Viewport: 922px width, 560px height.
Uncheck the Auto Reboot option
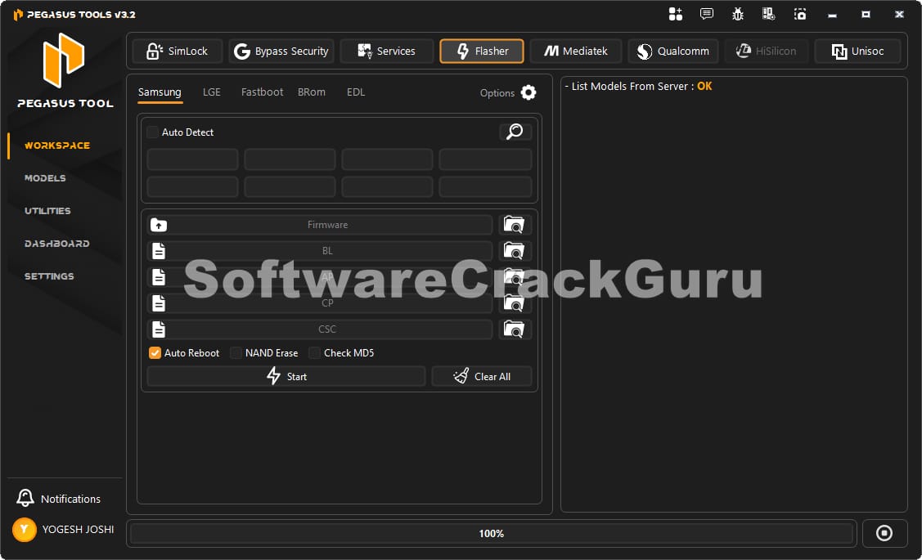click(155, 353)
